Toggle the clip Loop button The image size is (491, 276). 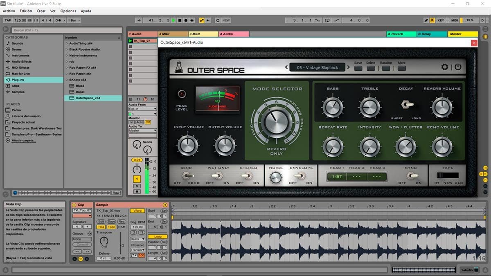click(x=158, y=236)
